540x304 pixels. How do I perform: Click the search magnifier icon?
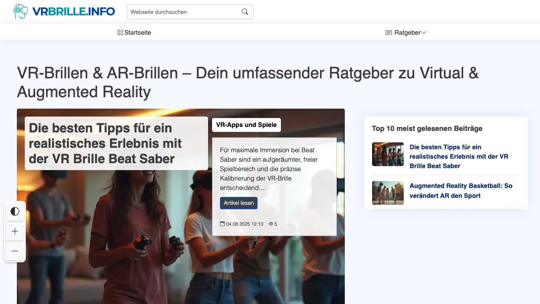click(245, 11)
